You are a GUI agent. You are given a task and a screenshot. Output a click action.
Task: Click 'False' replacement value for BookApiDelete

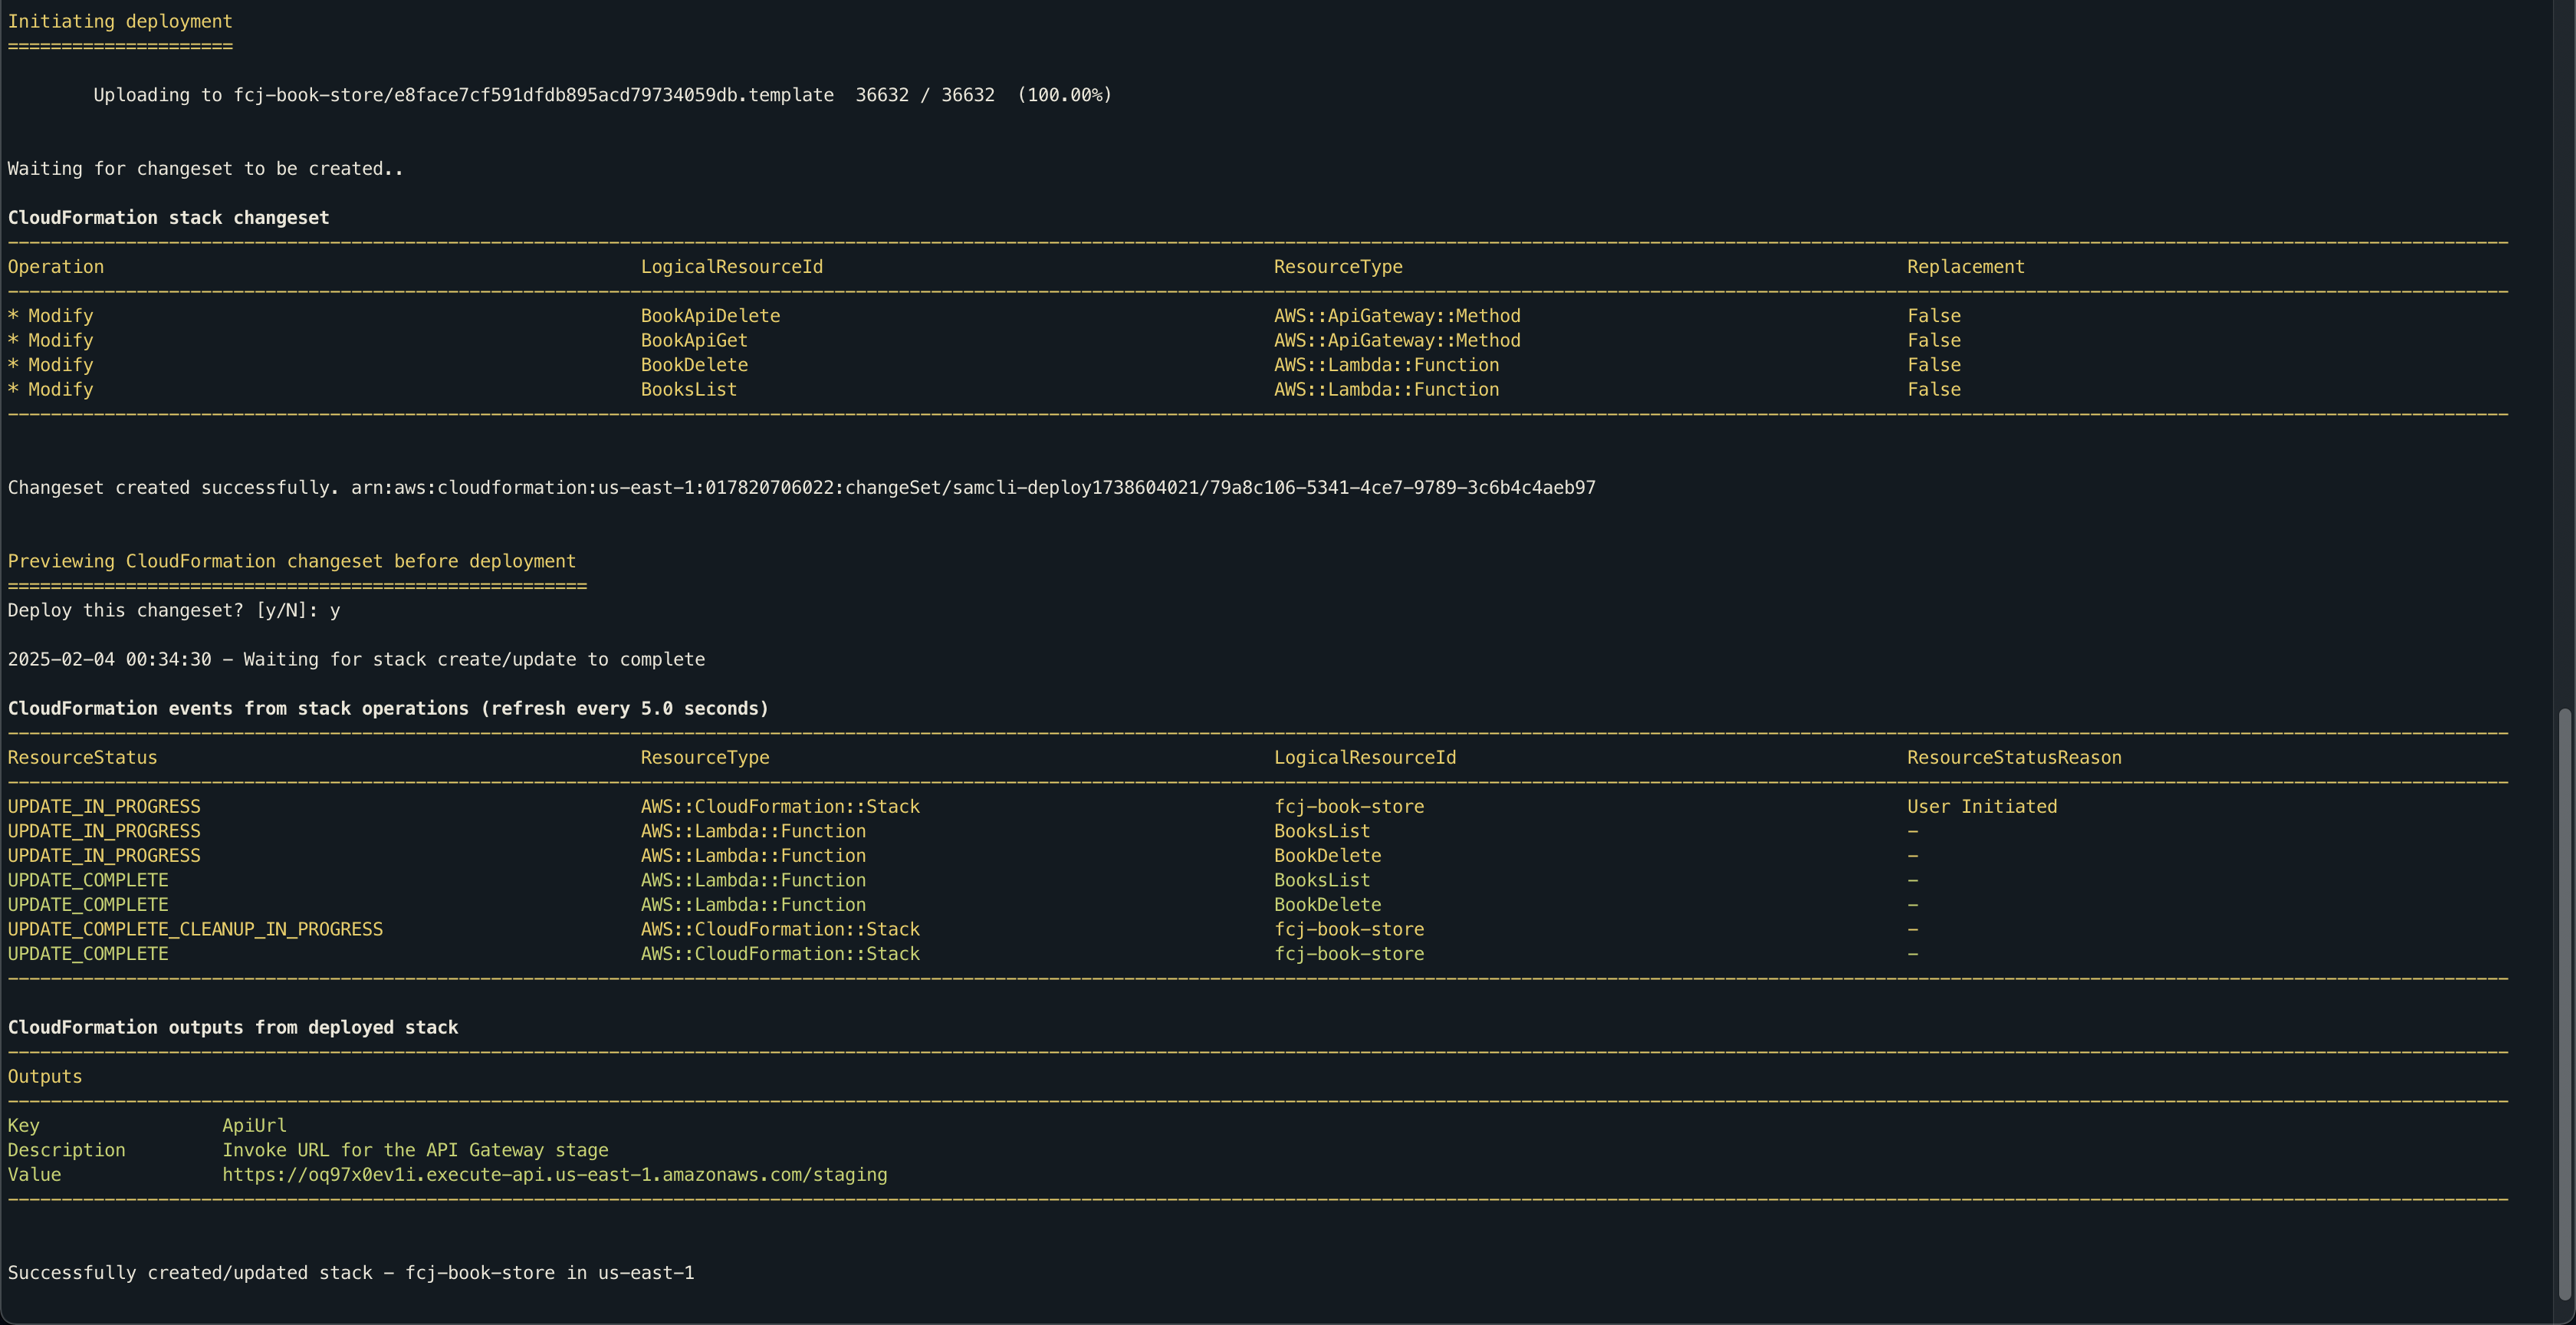[x=1934, y=316]
